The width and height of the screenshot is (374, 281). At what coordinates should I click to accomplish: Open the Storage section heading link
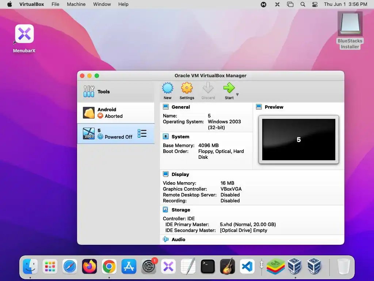181,210
